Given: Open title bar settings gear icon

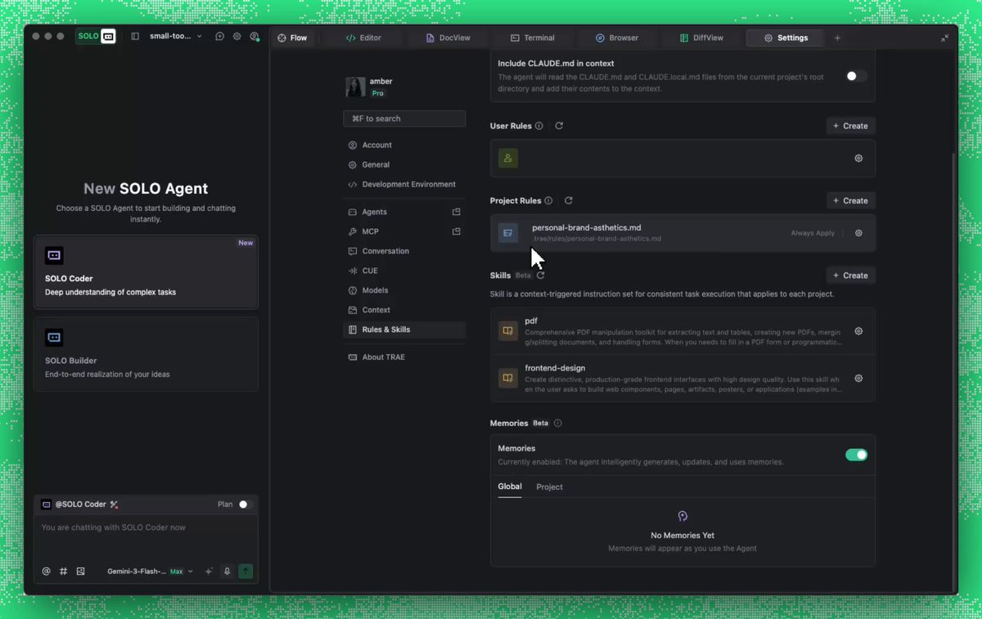Looking at the screenshot, I should (236, 37).
